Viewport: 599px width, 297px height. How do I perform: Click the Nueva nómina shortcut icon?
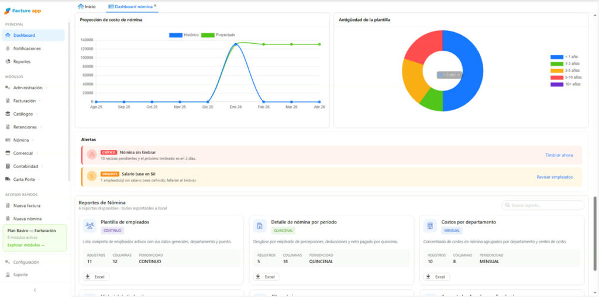pyautogui.click(x=8, y=218)
